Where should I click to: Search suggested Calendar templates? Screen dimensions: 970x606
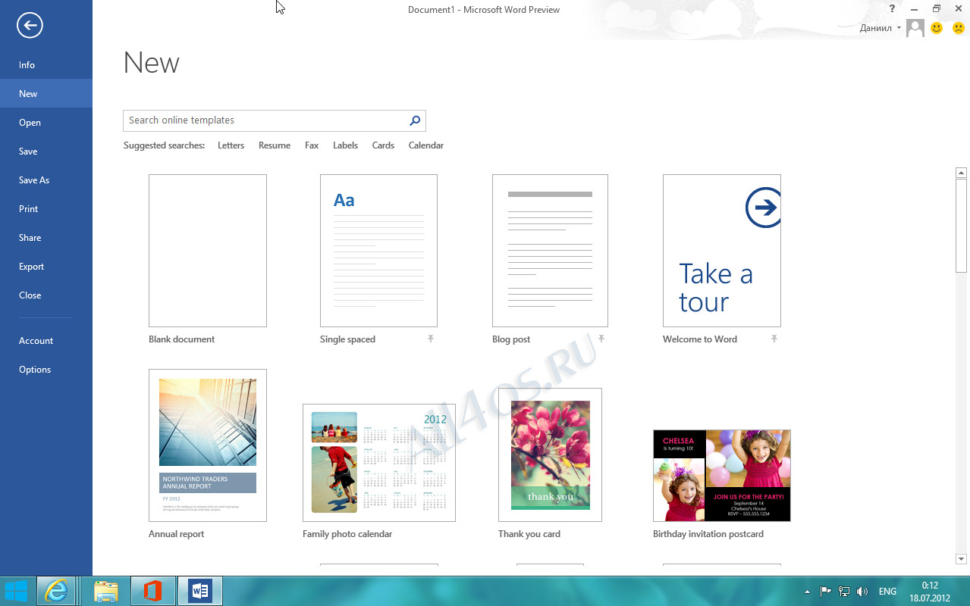(x=426, y=145)
